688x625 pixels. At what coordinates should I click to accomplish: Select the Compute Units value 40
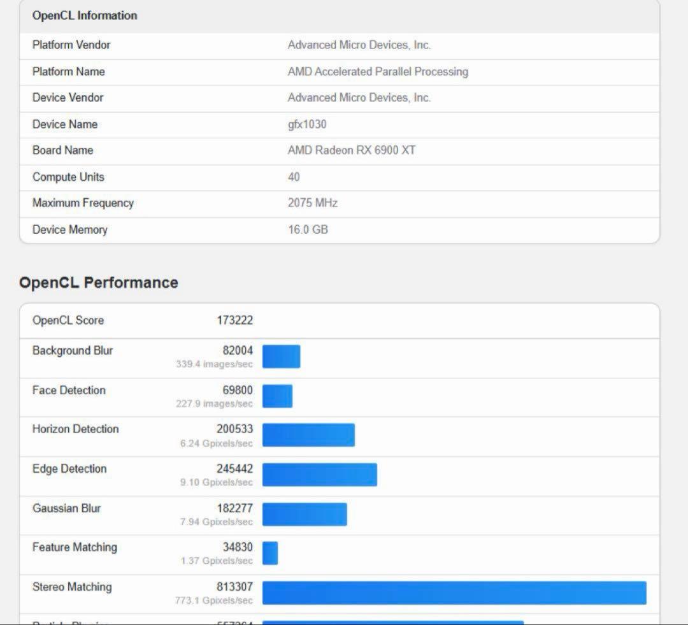(294, 177)
